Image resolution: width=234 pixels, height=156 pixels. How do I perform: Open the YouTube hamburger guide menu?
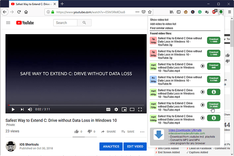(x=8, y=23)
